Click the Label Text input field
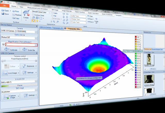Screen dimensions: 165x113 point(78,16)
